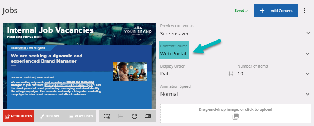Select the Attributes tab
The width and height of the screenshot is (314, 126).
tap(18, 116)
